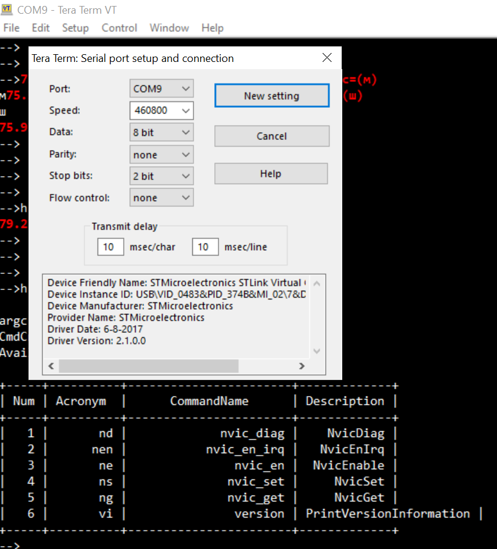This screenshot has width=497, height=549.
Task: Click nvic_diag in the terminal table
Action: 252,433
